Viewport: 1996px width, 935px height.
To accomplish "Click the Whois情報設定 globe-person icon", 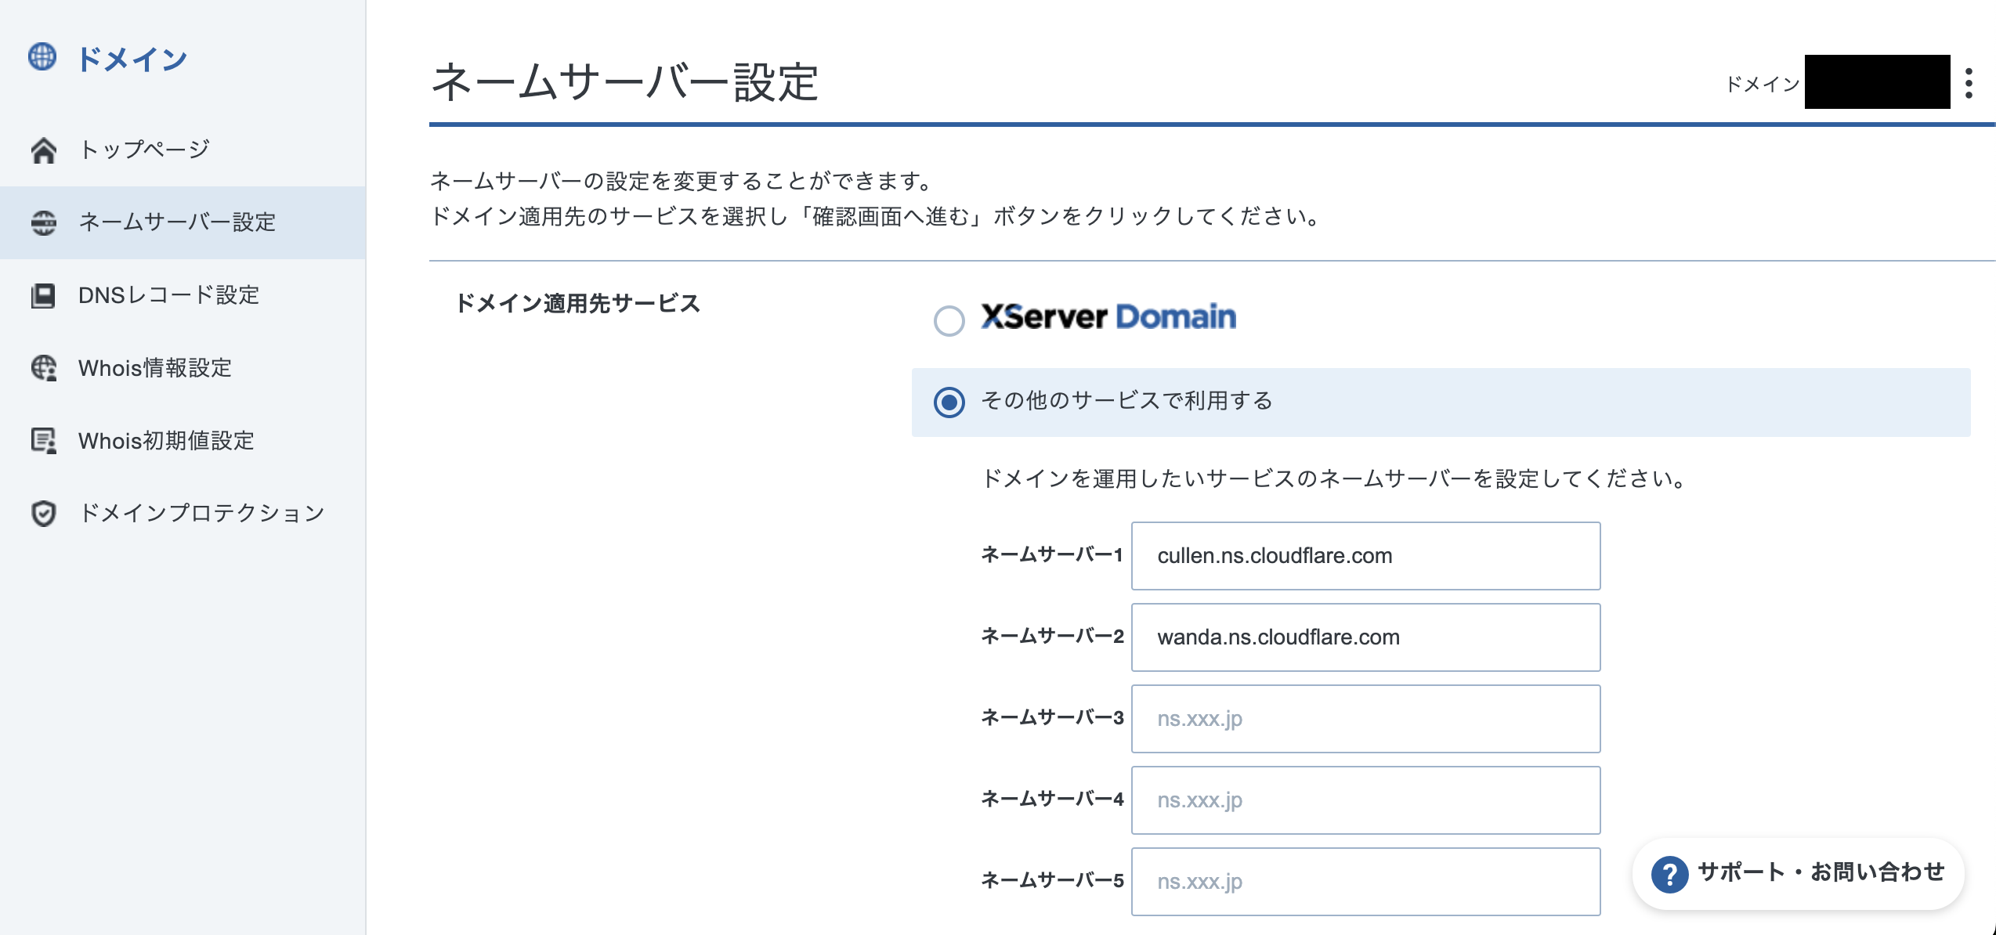I will 43,368.
